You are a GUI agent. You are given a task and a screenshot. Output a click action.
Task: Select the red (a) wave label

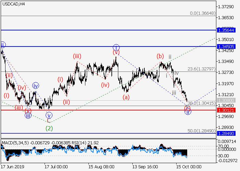pyautogui.click(x=127, y=97)
